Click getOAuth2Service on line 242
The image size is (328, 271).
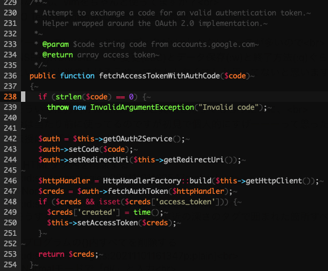coord(138,139)
